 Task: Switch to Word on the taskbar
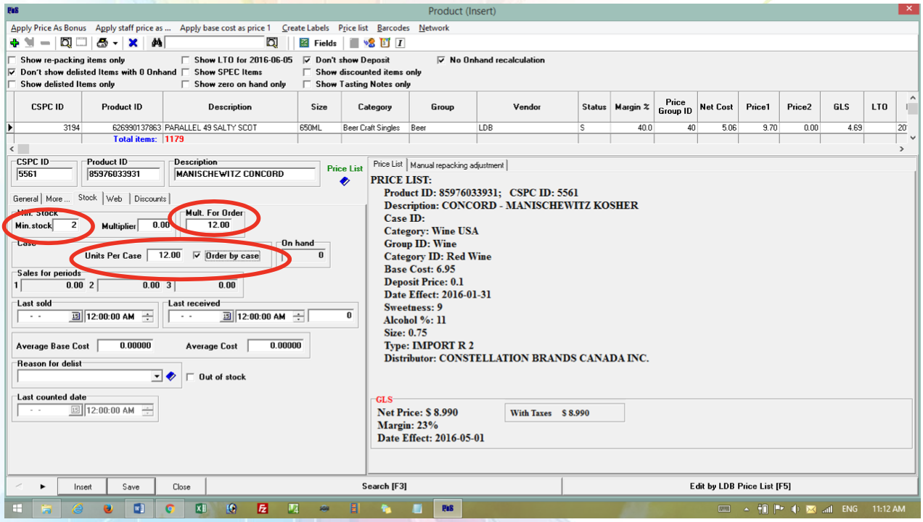tap(139, 509)
